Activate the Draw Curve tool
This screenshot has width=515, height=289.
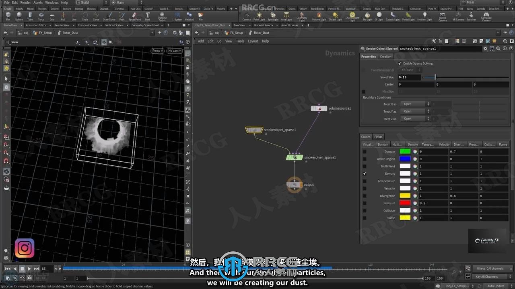click(109, 16)
